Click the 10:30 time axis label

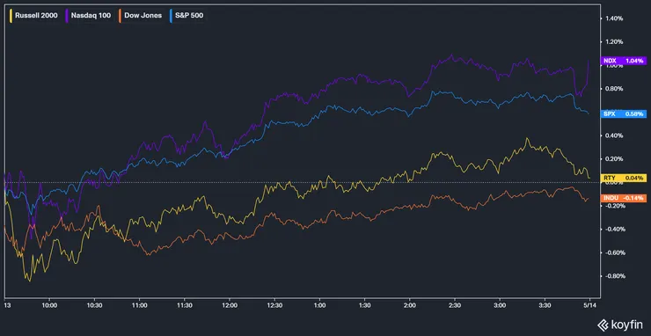(x=94, y=304)
